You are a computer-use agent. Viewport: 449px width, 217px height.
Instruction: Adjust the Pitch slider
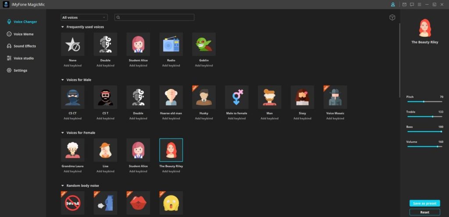point(424,102)
